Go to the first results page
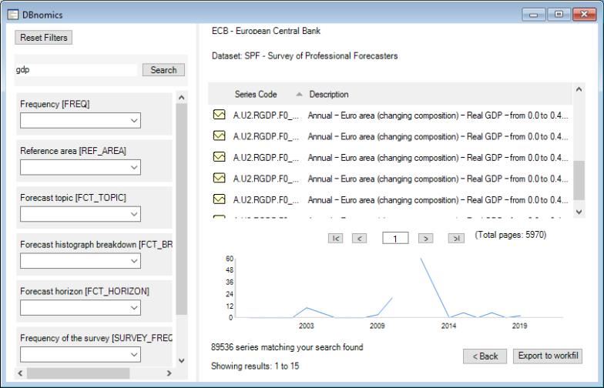The image size is (604, 388). pyautogui.click(x=337, y=239)
